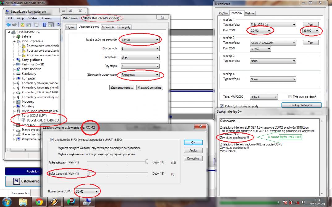The height and width of the screenshot is (207, 332).
Task: Click the Monitory device icon
Action: tap(19, 106)
